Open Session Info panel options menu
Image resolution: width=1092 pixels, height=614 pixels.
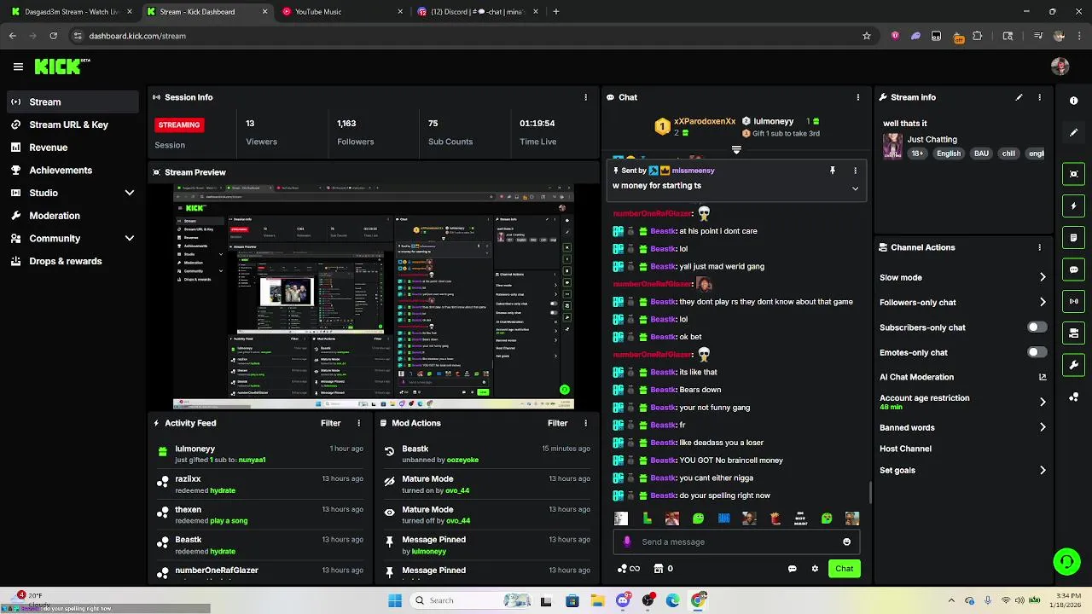click(x=585, y=97)
